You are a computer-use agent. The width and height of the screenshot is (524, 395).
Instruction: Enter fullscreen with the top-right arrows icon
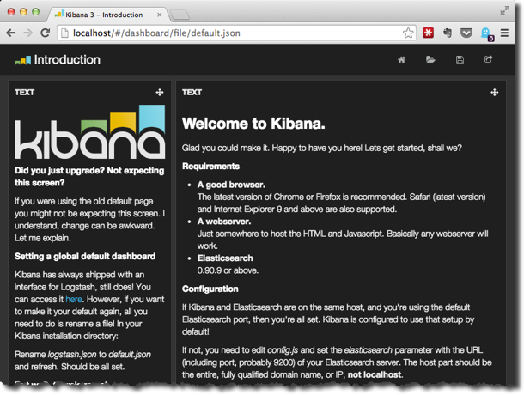click(504, 11)
